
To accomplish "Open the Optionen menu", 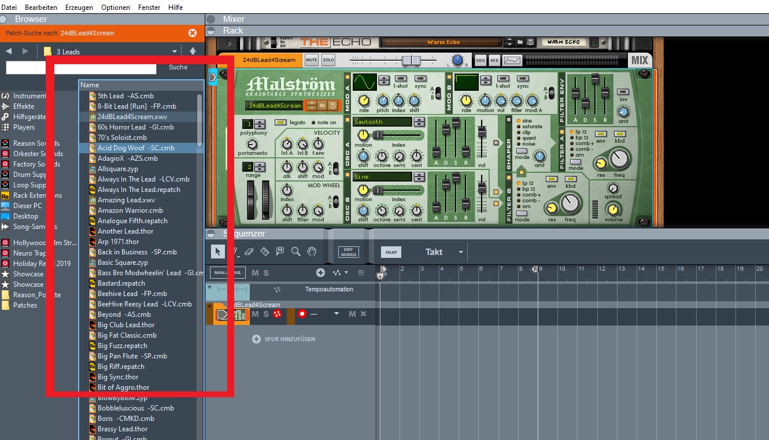I will click(116, 7).
